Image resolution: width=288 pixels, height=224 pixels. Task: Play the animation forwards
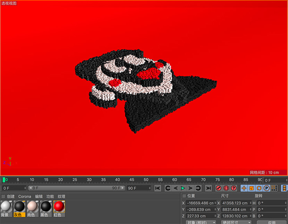point(183,188)
